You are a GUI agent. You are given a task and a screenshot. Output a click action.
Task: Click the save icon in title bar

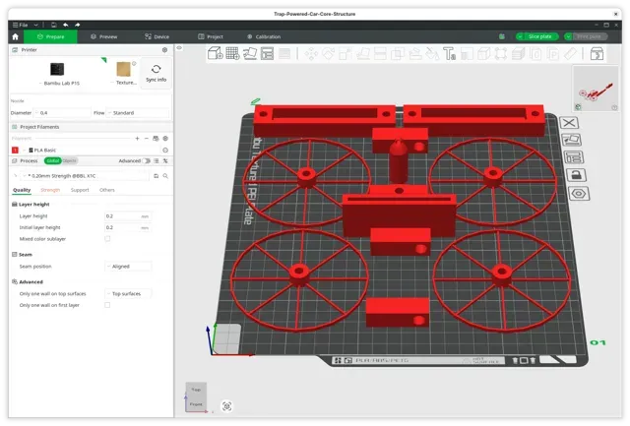click(54, 25)
